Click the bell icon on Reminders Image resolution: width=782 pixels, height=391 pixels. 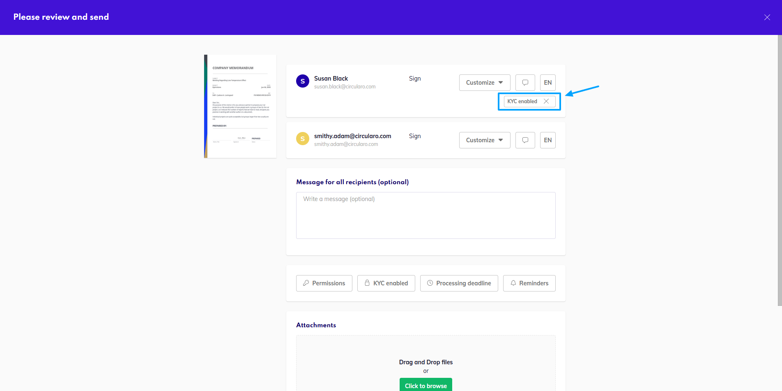click(513, 283)
